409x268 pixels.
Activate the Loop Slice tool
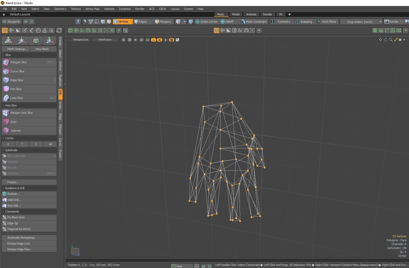pyautogui.click(x=29, y=98)
